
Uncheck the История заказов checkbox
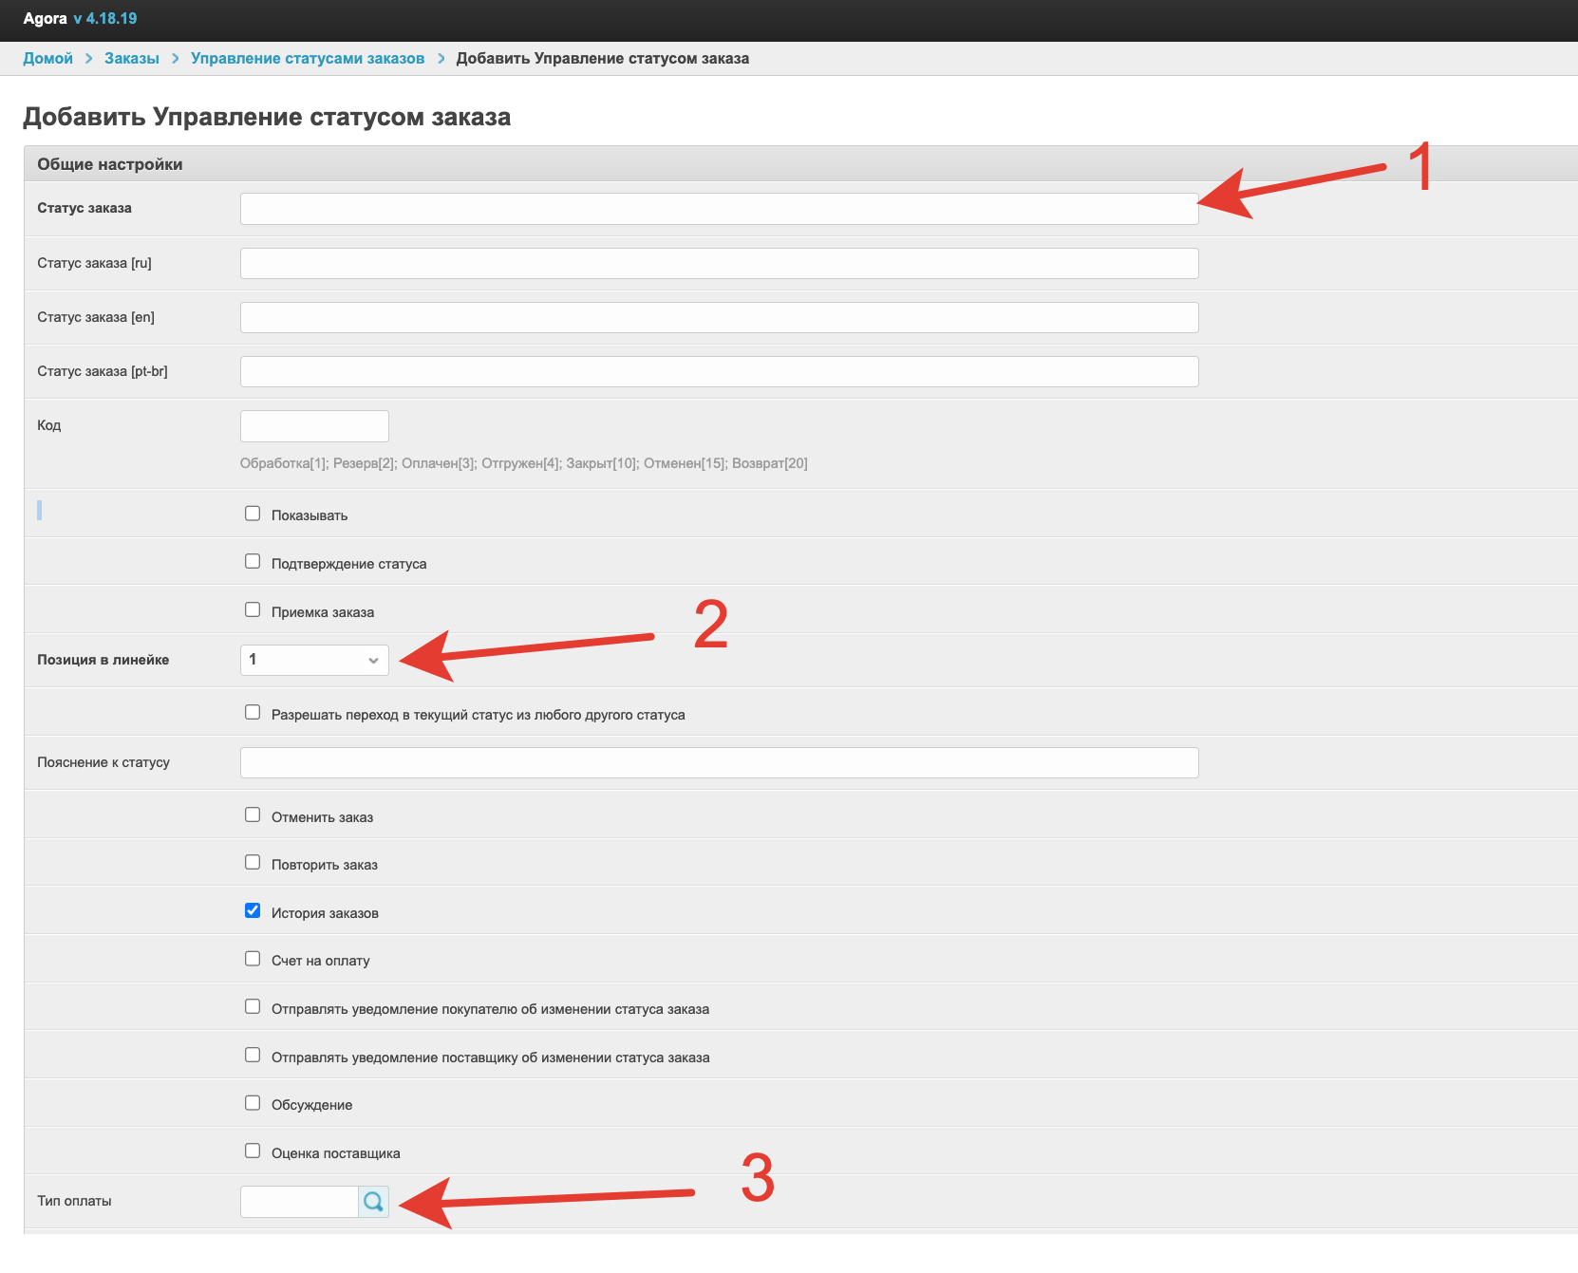click(x=253, y=911)
